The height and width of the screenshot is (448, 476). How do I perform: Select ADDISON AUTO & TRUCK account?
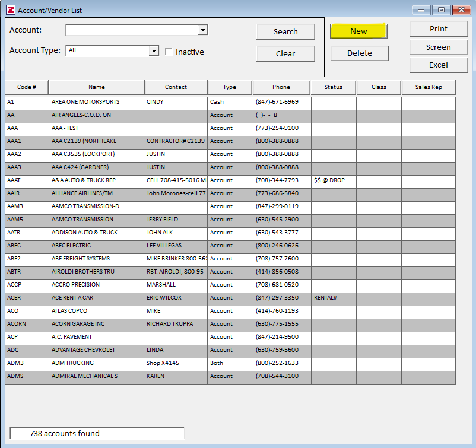230,234
